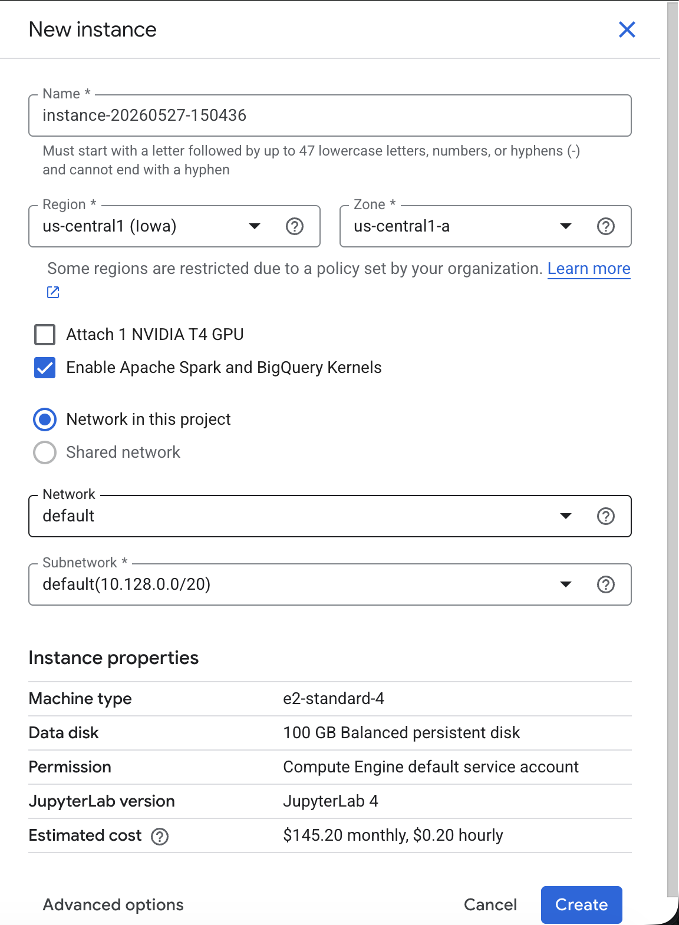679x925 pixels.
Task: Click the New instance title
Action: (93, 29)
